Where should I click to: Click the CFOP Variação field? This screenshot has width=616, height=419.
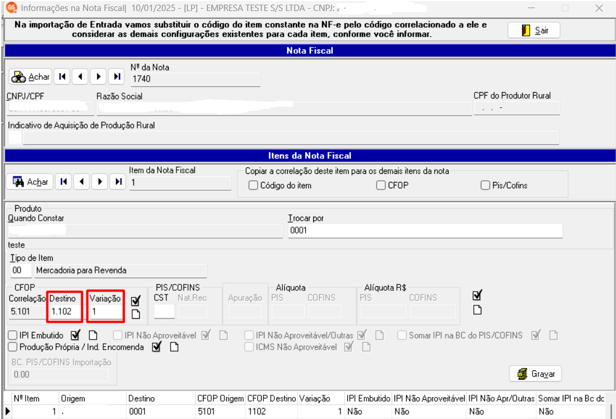click(106, 312)
